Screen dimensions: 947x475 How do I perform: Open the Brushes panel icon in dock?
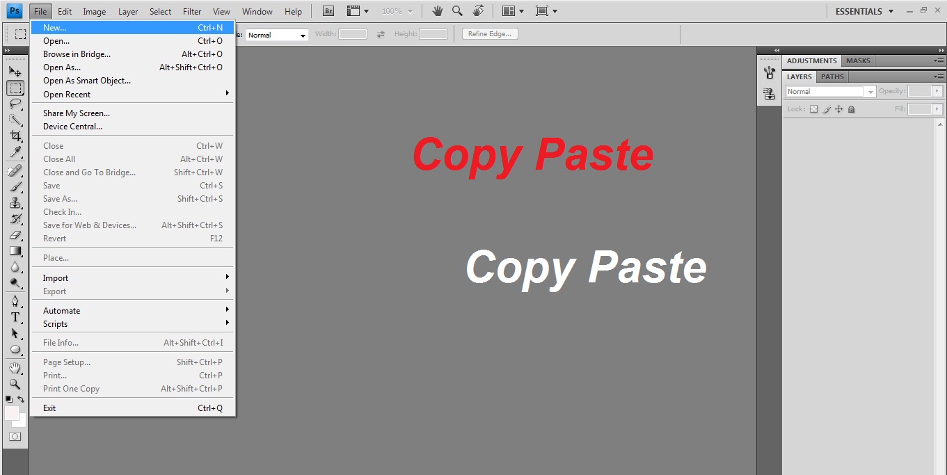[x=769, y=73]
